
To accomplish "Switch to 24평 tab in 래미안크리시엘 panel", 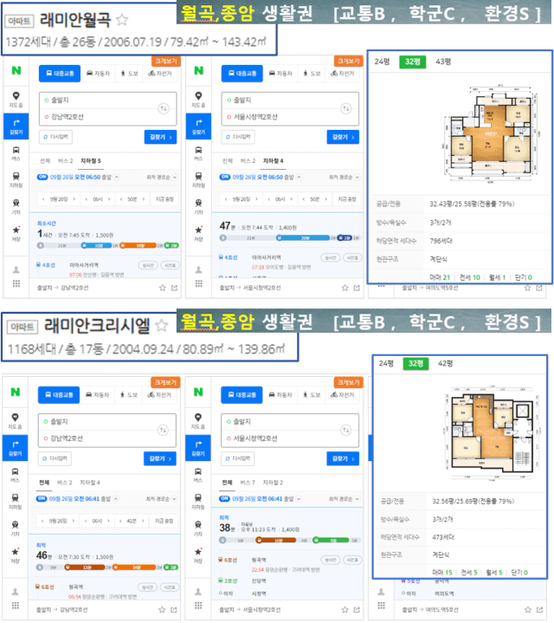I will pos(386,363).
